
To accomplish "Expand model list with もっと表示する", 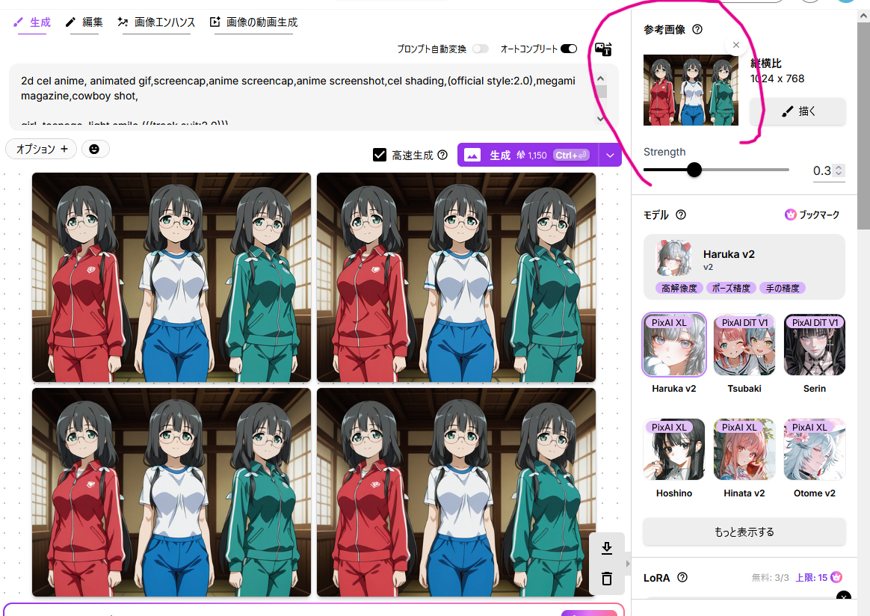I will point(744,532).
